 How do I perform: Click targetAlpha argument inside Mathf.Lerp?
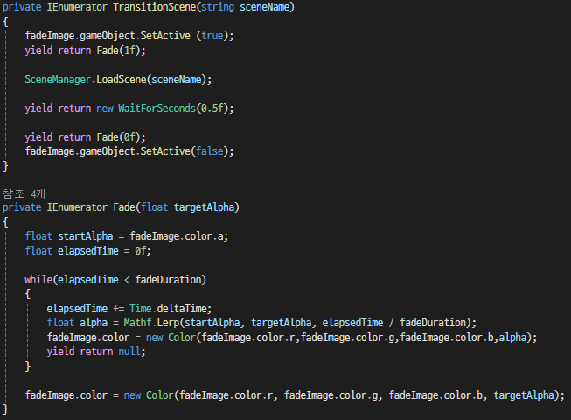[282, 323]
